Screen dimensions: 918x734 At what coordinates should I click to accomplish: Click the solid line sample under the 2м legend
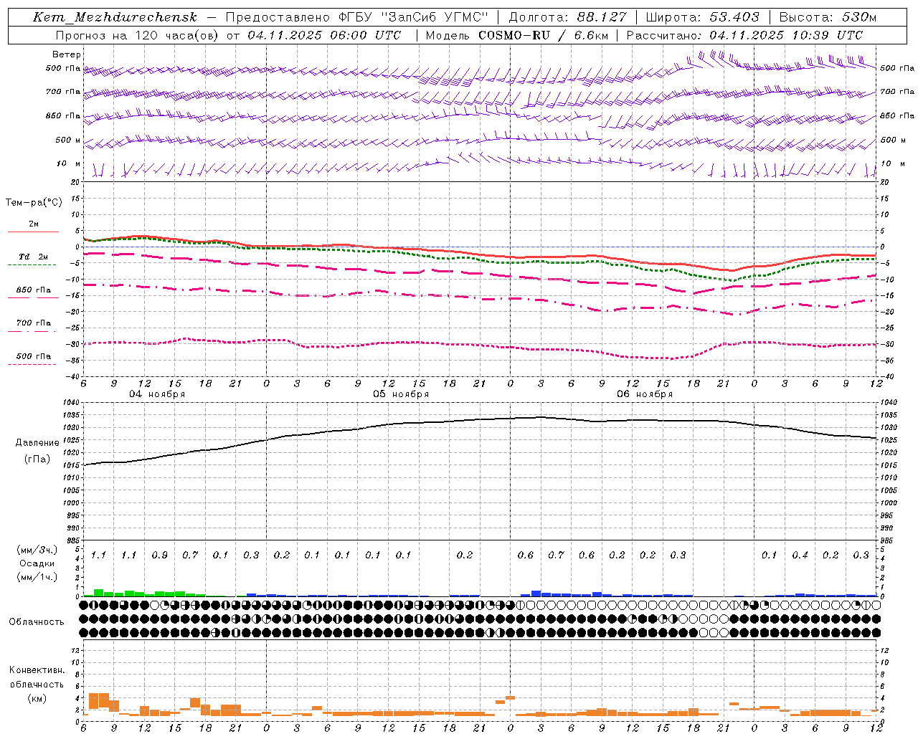33,232
